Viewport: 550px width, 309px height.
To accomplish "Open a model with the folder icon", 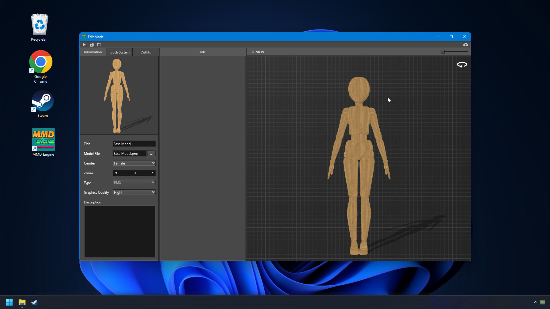I will (99, 45).
